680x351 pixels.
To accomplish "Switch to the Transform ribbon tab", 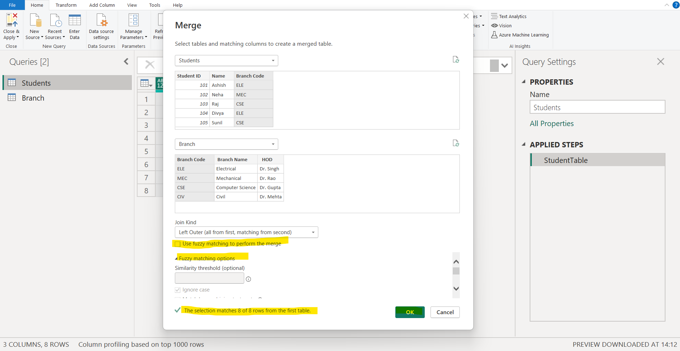I will 66,5.
